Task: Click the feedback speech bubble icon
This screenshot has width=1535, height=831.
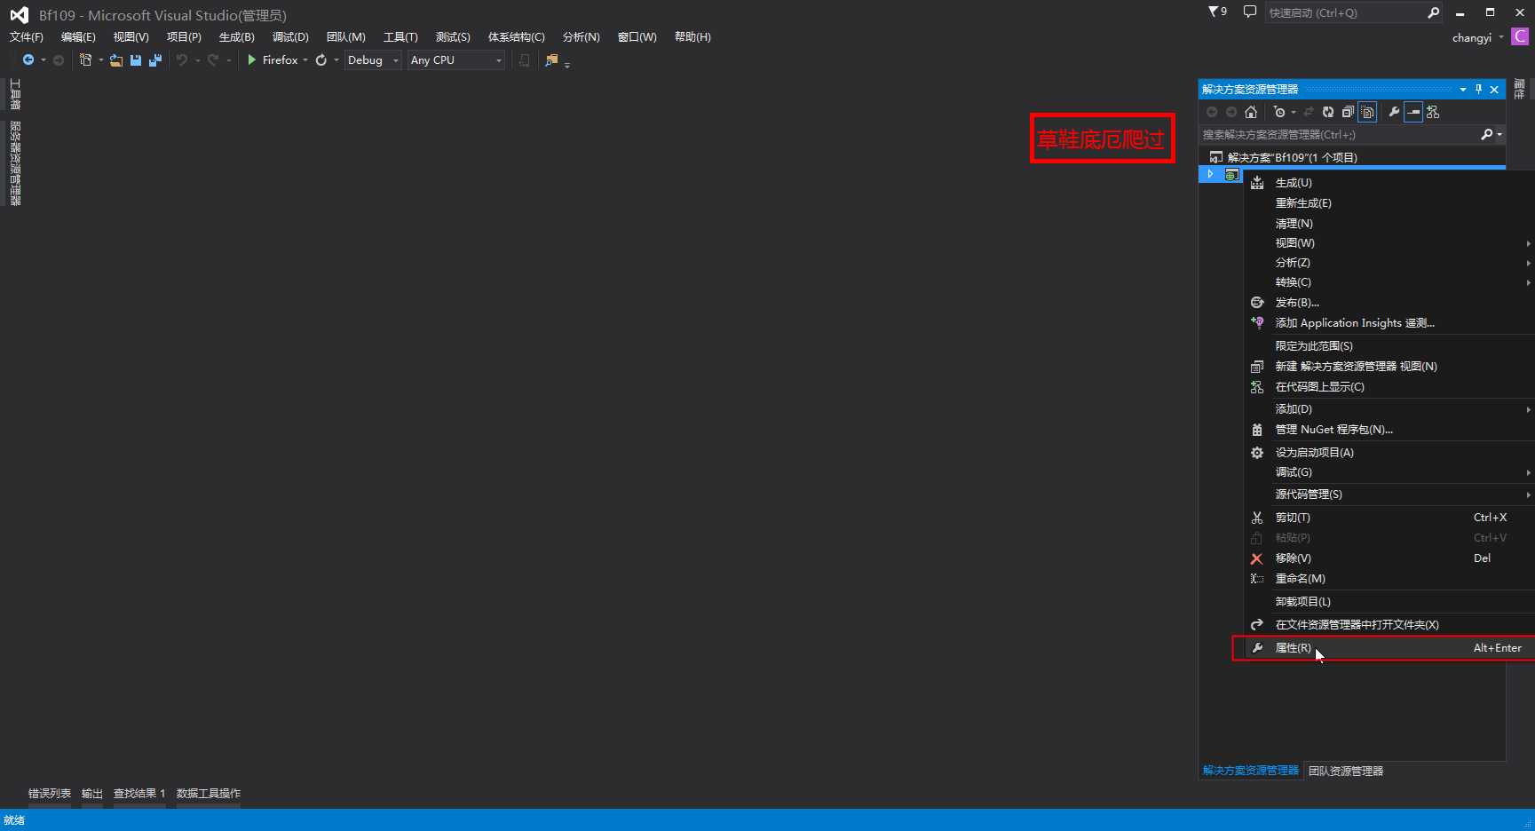Action: tap(1250, 12)
